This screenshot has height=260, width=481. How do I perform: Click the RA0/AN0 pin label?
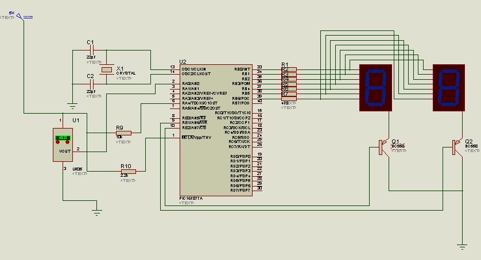[191, 83]
